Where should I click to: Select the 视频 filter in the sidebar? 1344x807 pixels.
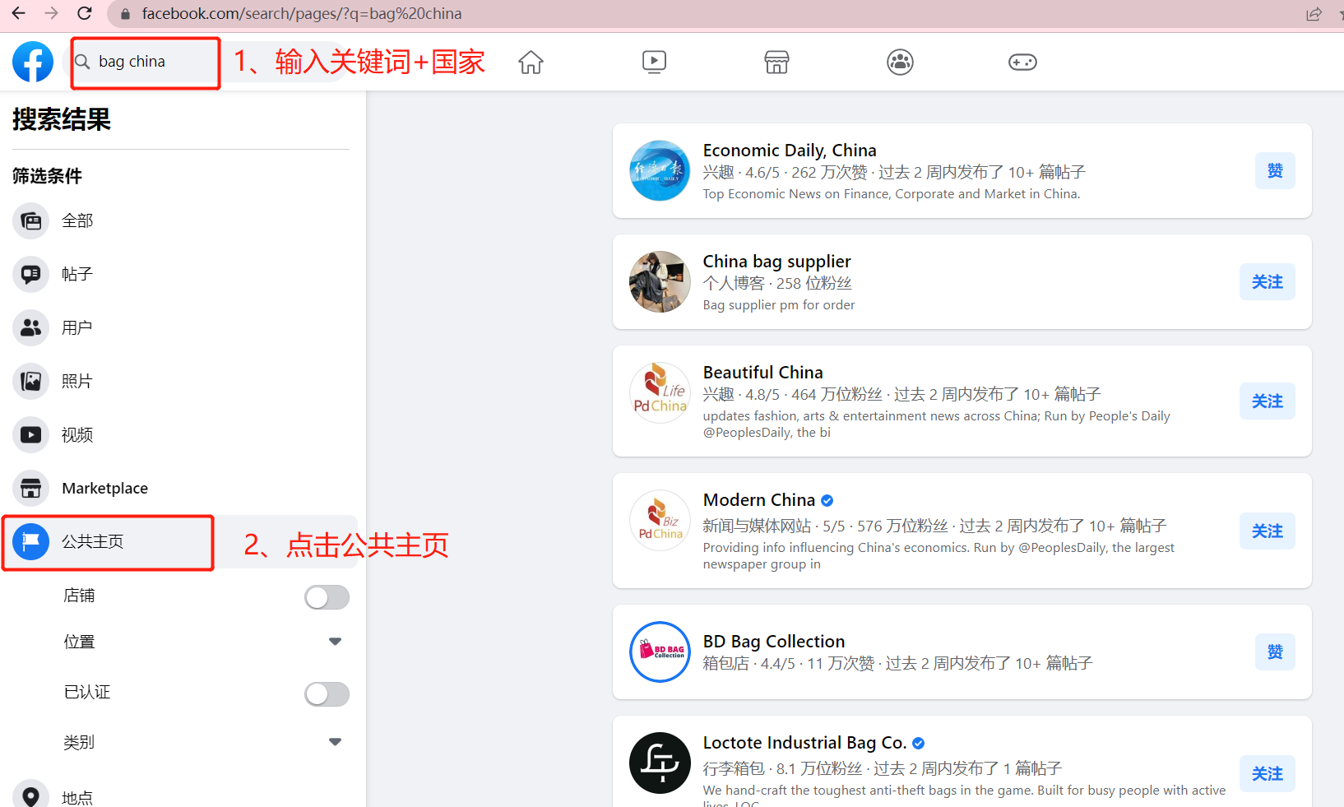pos(77,434)
